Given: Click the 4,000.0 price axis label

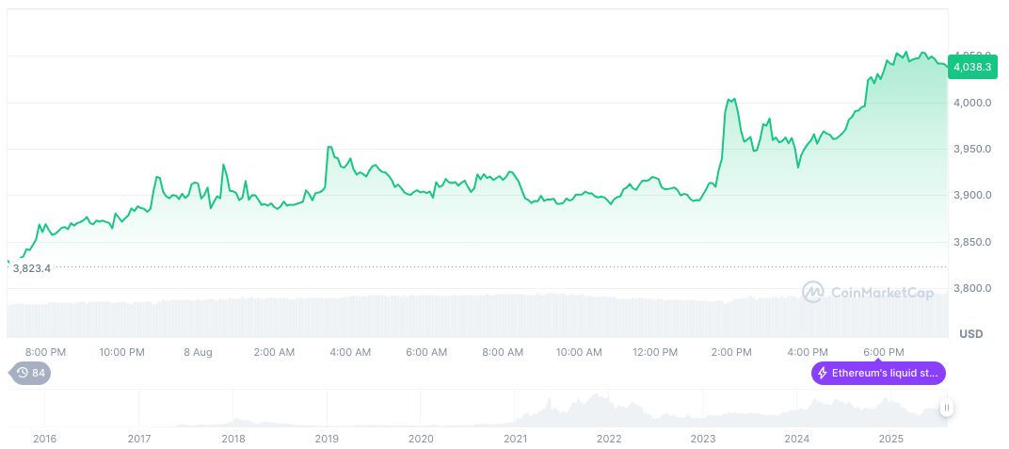Looking at the screenshot, I should click(x=971, y=102).
